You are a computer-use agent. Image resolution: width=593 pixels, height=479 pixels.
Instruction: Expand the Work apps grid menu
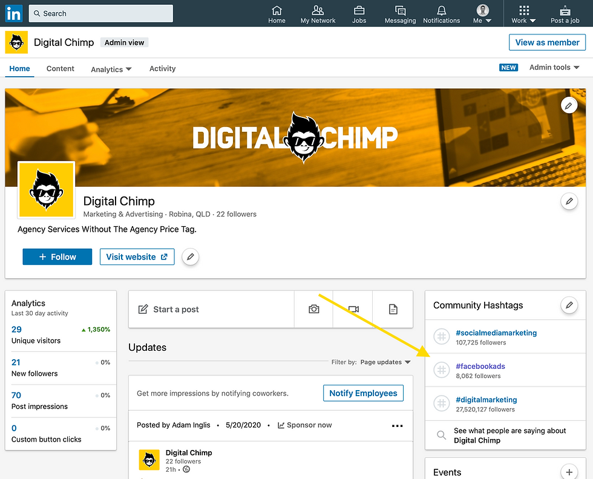pos(524,15)
